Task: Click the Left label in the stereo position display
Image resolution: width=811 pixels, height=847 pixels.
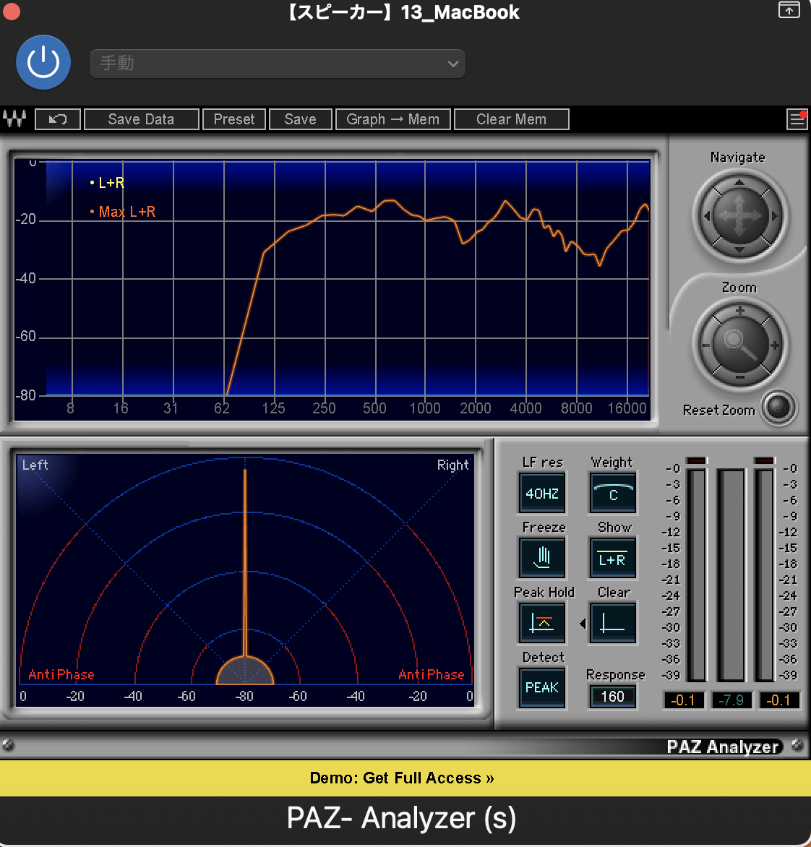Action: click(x=35, y=465)
